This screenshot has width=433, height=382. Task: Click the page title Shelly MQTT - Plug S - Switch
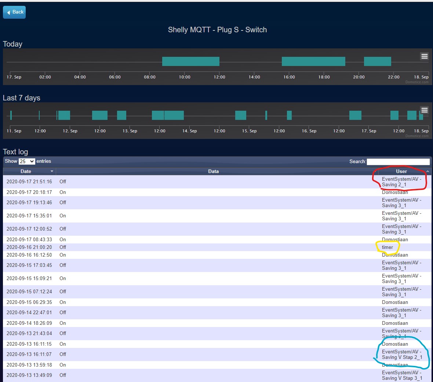coord(217,30)
